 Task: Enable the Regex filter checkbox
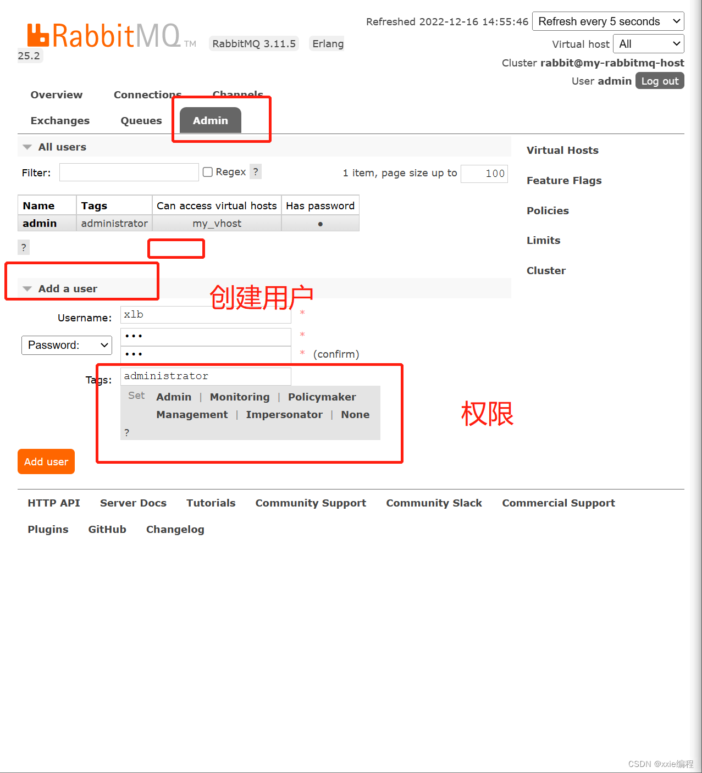pos(208,172)
